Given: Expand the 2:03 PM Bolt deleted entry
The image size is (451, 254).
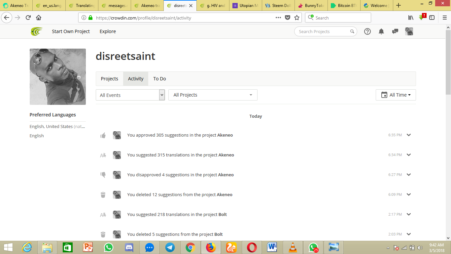Looking at the screenshot, I should (x=409, y=234).
